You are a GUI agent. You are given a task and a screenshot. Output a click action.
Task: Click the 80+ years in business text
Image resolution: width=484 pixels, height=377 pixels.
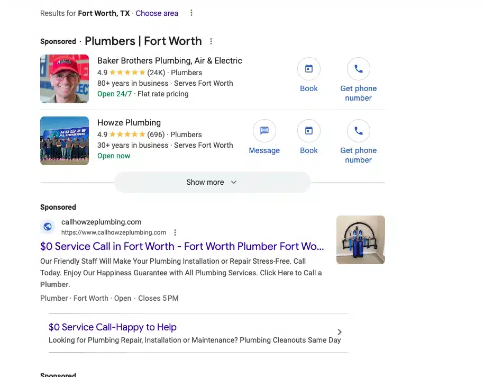(x=133, y=84)
